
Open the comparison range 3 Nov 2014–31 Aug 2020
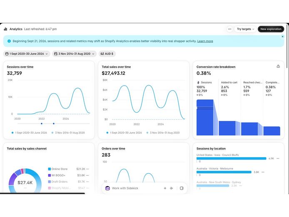(74, 54)
